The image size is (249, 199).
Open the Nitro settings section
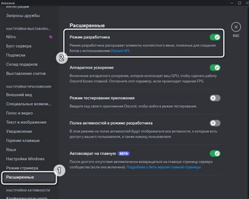pos(11,37)
